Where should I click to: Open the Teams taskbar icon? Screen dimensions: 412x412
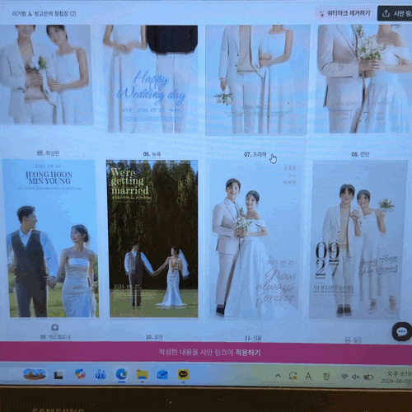[101, 374]
